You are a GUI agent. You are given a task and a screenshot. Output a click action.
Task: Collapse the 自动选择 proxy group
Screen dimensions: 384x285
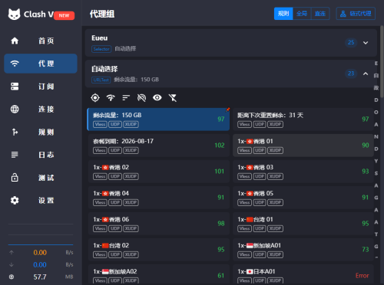[366, 74]
